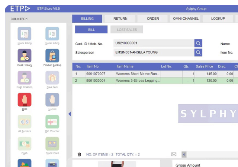Viewport: 238px width, 167px height.
Task: Click the Salesperson input field
Action: point(154,52)
